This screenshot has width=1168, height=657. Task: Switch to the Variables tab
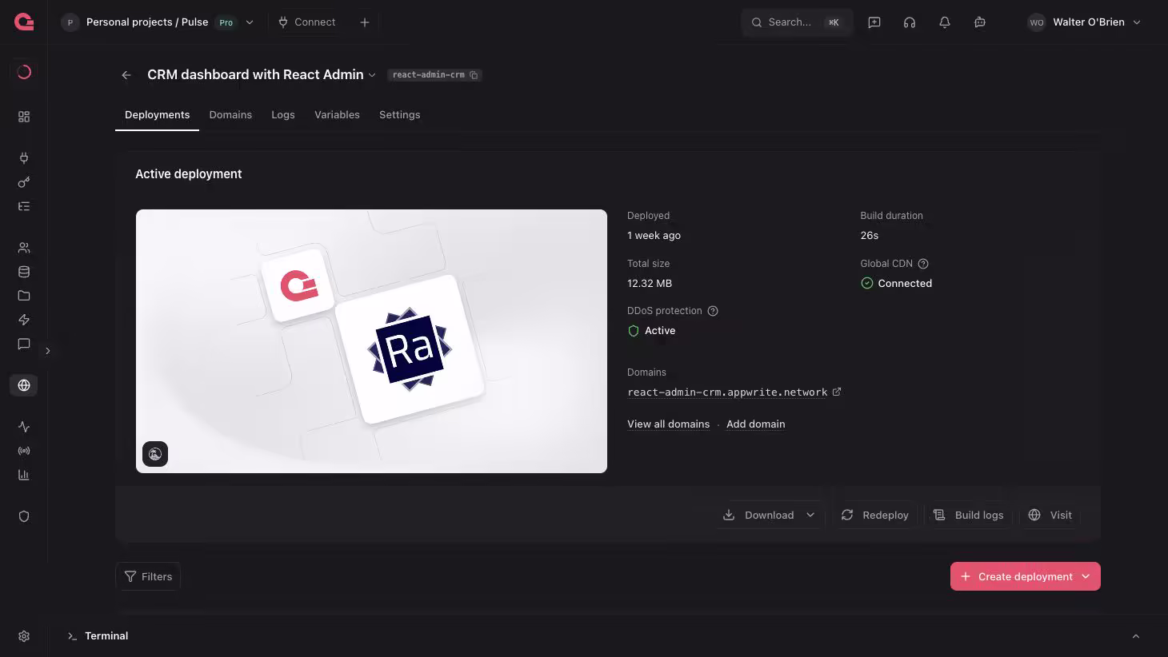point(337,115)
